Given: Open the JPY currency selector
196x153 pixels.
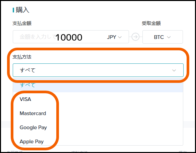Looking at the screenshot, I should [x=114, y=37].
